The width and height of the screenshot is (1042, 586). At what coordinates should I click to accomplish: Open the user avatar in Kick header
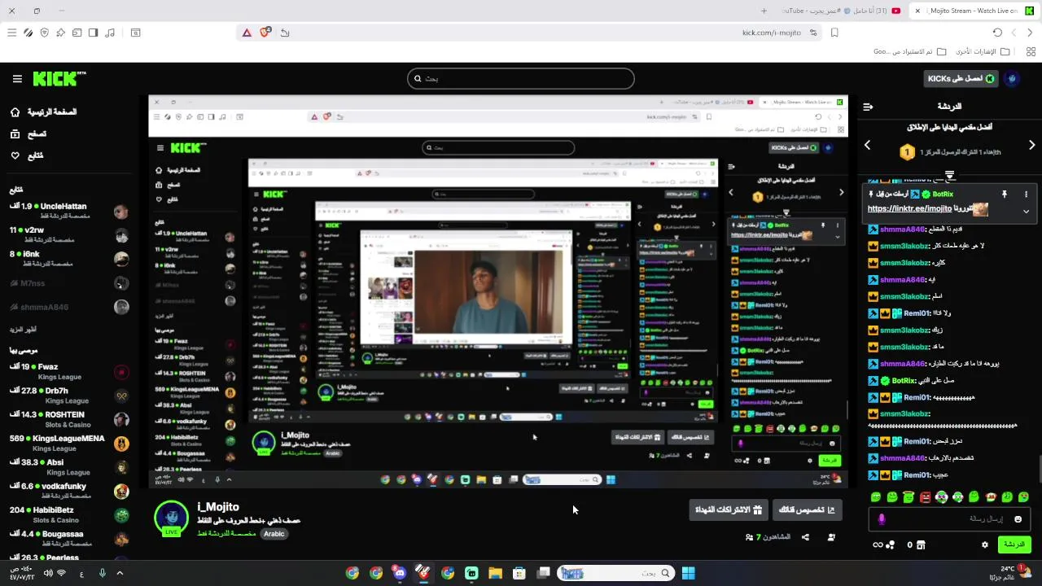pos(1013,79)
